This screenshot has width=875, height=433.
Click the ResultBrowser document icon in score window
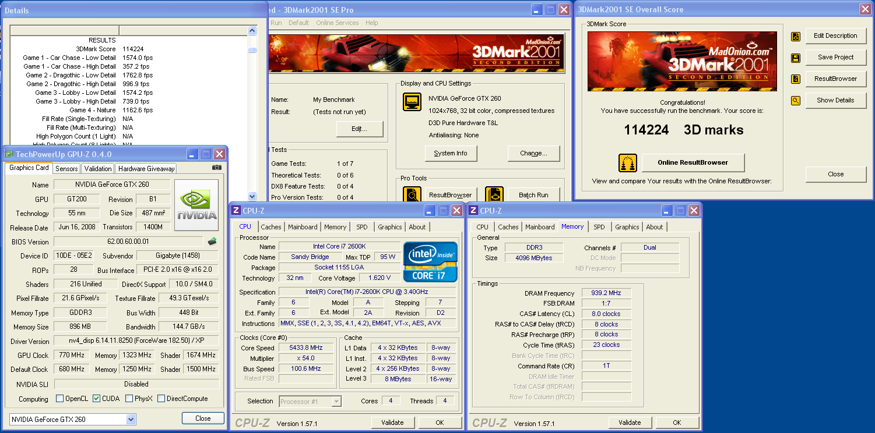click(x=796, y=79)
